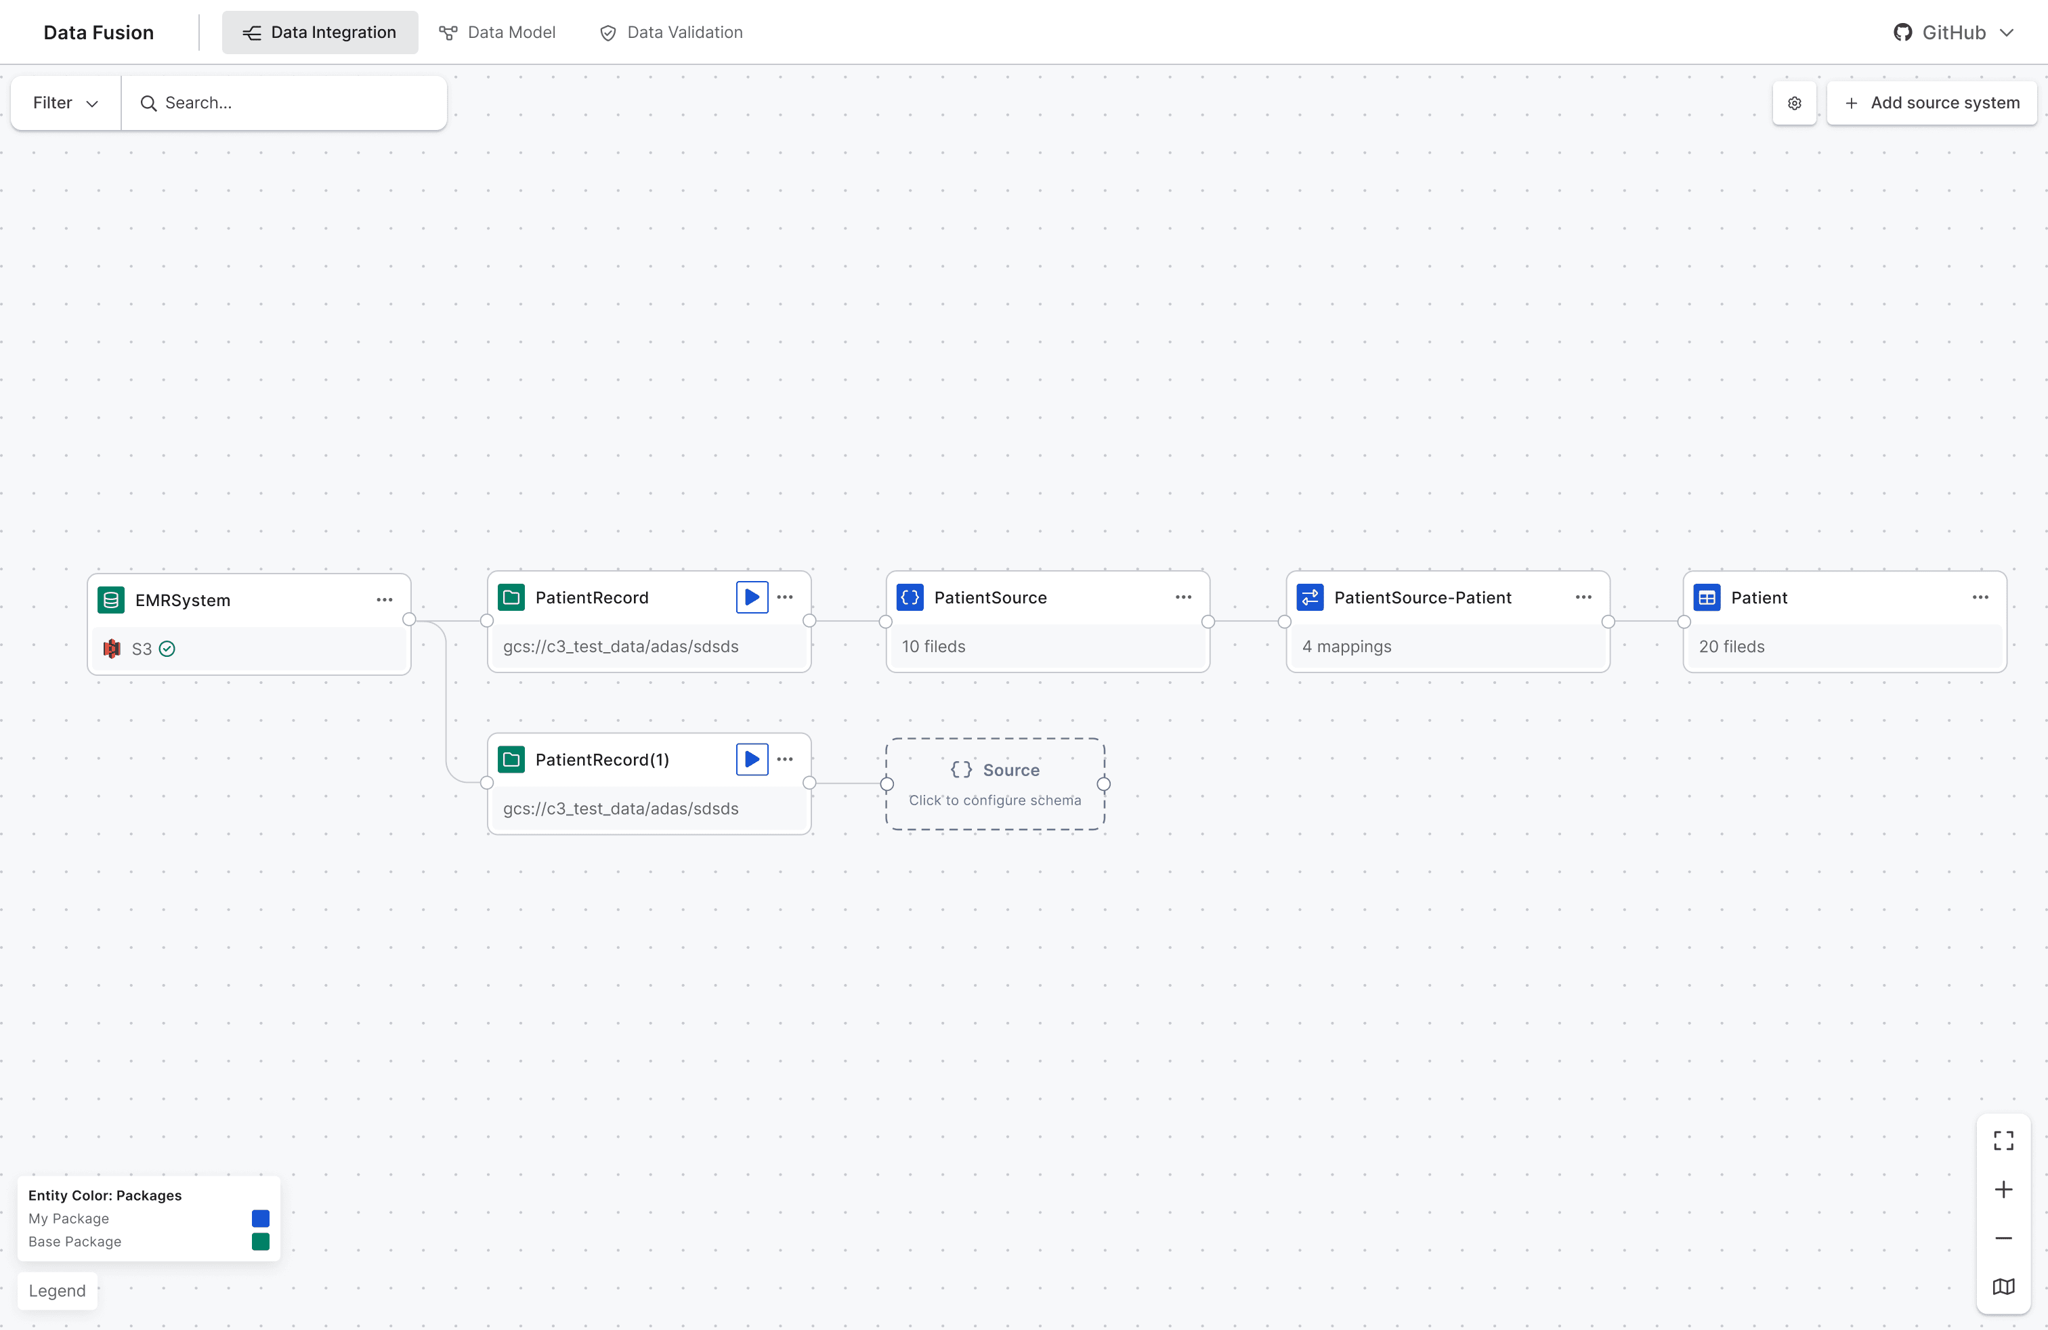Viewport: 2048px width, 1330px height.
Task: Click the PatientSource-Patient transformation icon
Action: pos(1310,597)
